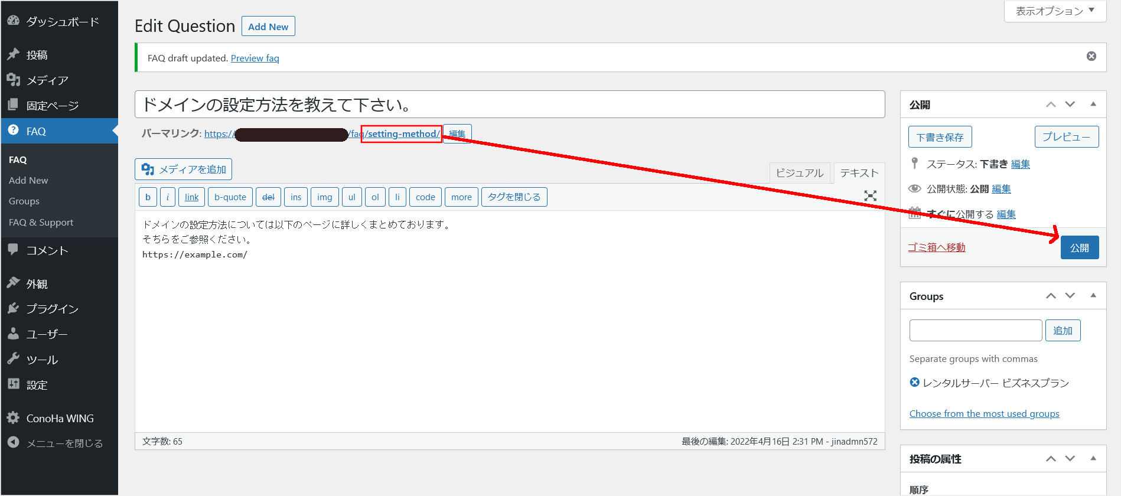Edit the ステータス via 編集 link
The image size is (1121, 496).
[x=1021, y=164]
